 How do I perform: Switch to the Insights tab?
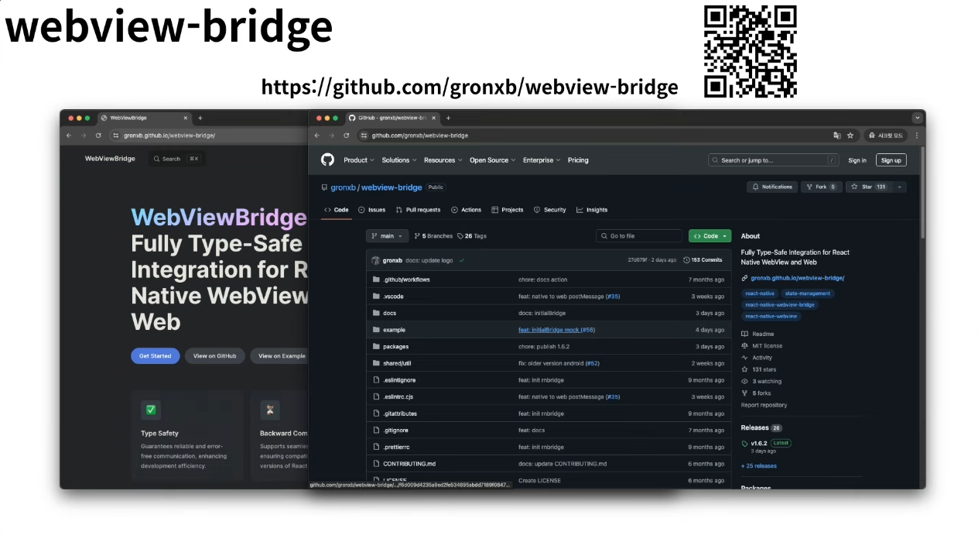592,210
